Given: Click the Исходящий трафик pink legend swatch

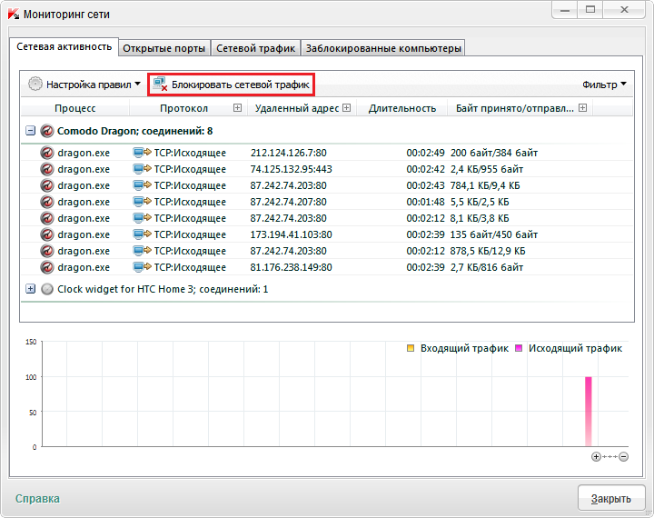Looking at the screenshot, I should point(519,348).
